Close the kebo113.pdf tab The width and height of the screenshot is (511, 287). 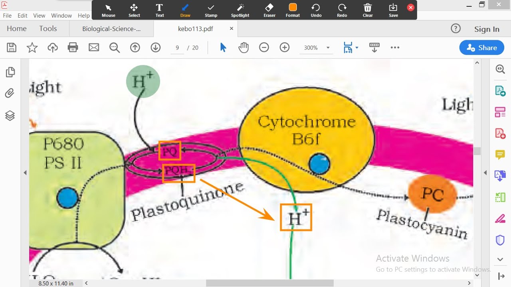pos(232,29)
